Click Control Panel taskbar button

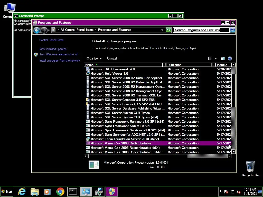tap(86, 192)
